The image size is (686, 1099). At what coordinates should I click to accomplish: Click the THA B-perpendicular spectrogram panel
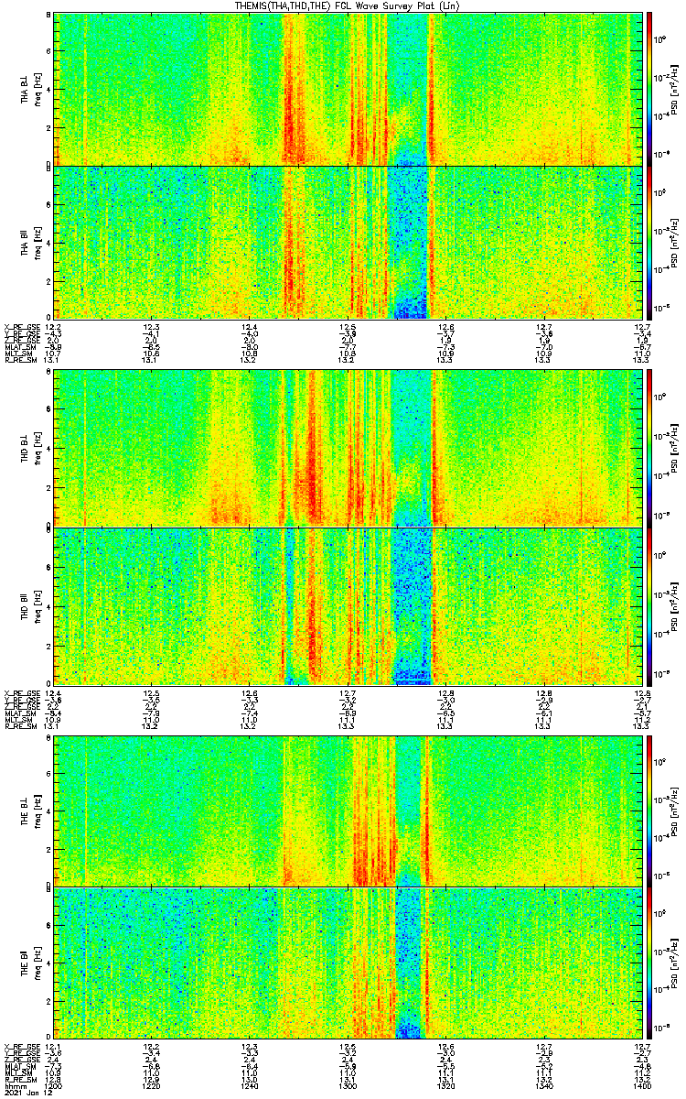(348, 88)
